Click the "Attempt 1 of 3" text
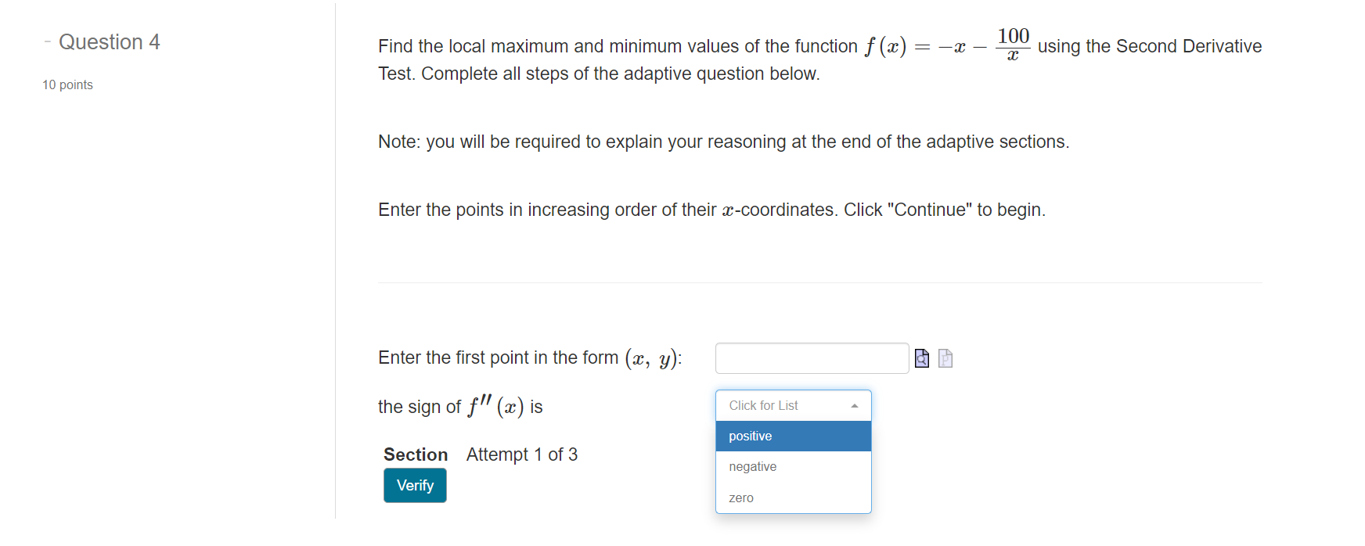This screenshot has height=546, width=1365. [521, 454]
